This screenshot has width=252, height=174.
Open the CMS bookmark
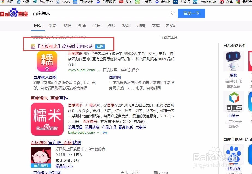tap(63, 2)
